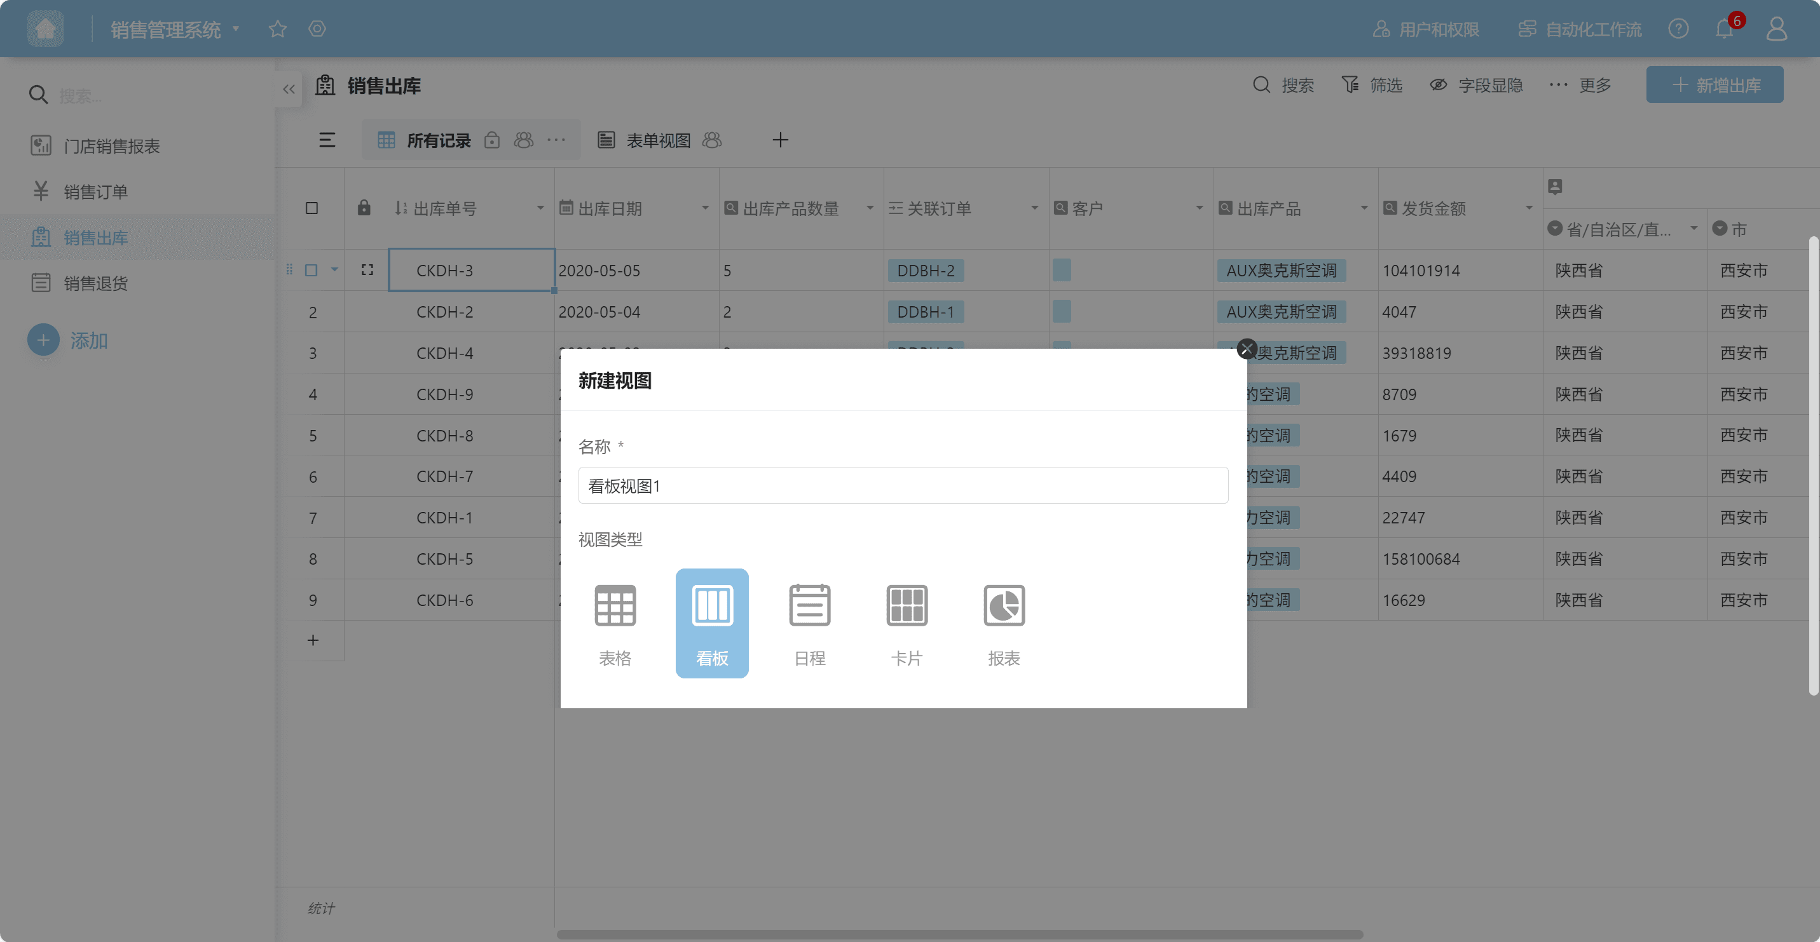1820x942 pixels.
Task: Add a new row with plus below table
Action: click(313, 640)
